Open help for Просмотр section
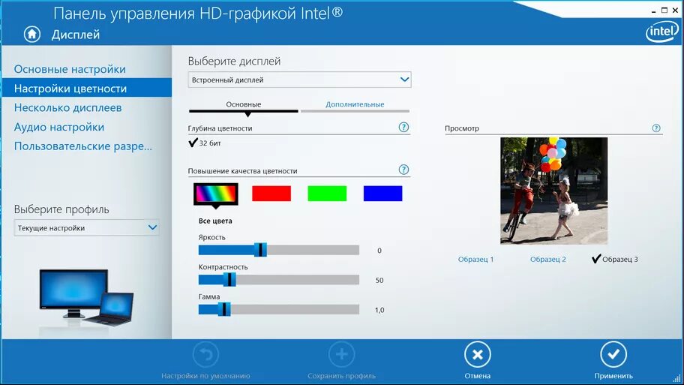Image resolution: width=684 pixels, height=385 pixels. (x=656, y=128)
